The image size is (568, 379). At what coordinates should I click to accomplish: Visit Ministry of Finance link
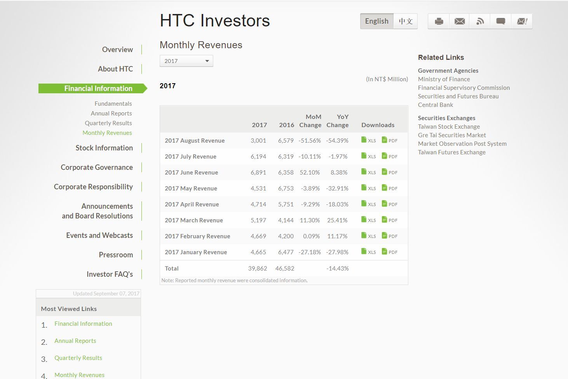click(444, 79)
